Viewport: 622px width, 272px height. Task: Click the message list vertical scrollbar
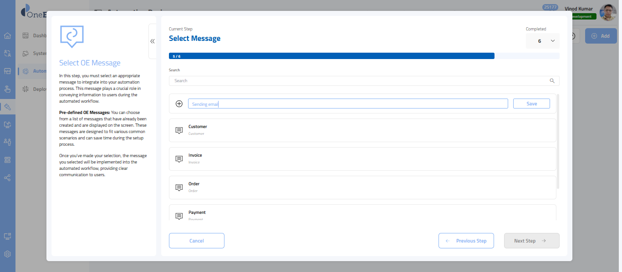[x=558, y=141]
